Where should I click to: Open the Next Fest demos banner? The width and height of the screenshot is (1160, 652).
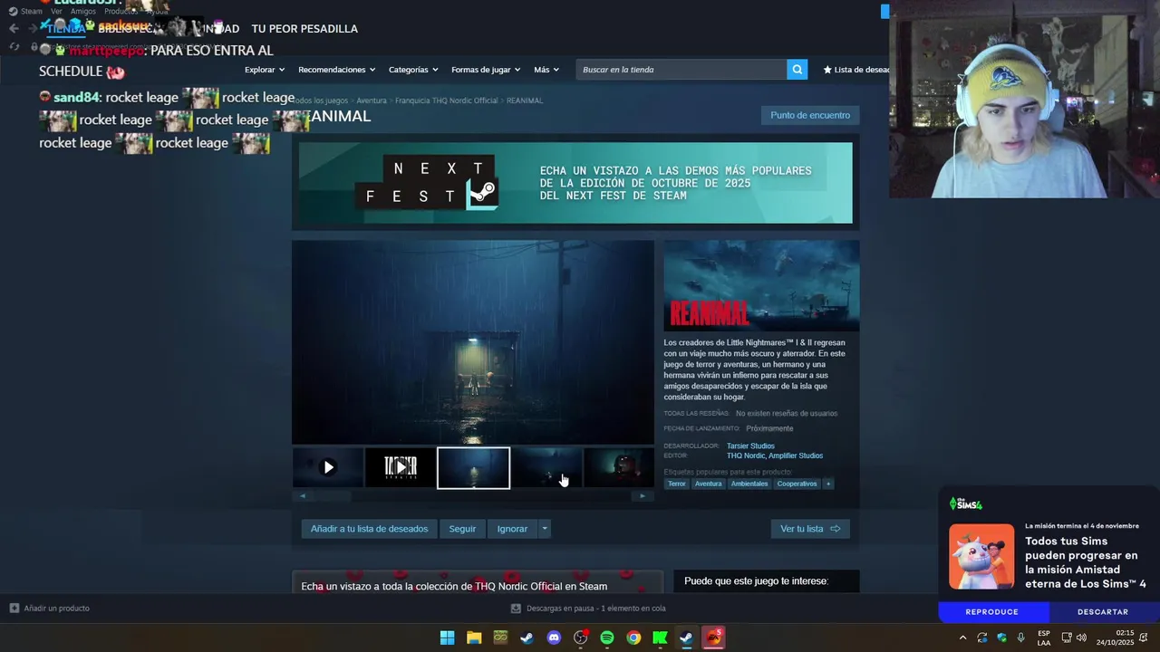[575, 183]
